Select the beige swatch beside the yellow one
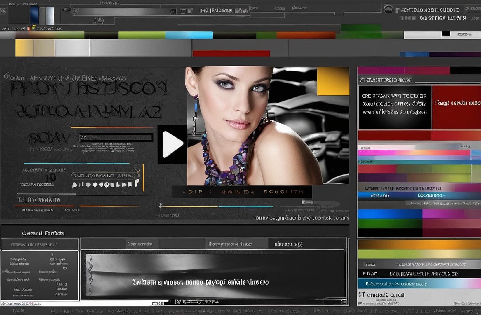The image size is (481, 315). [x=44, y=48]
